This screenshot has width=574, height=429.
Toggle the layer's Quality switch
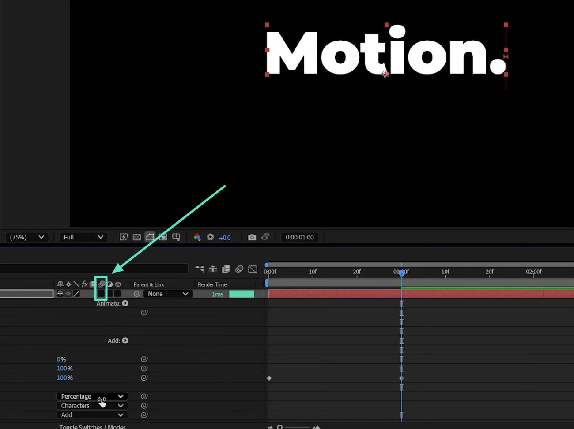[x=77, y=294]
